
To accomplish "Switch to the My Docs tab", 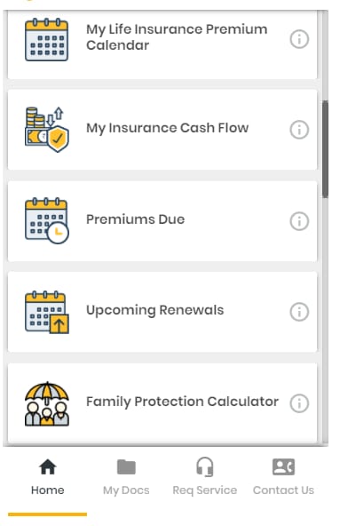I will point(126,476).
